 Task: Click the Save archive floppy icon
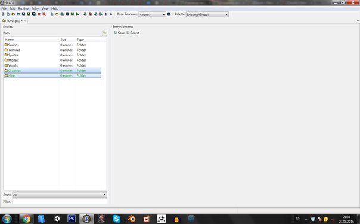coord(23,14)
